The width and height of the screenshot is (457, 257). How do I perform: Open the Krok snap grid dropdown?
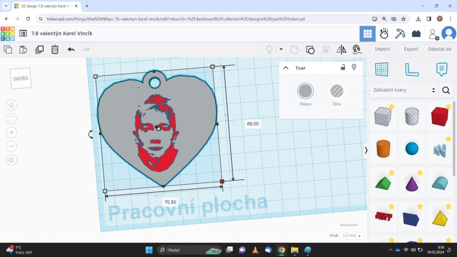351,236
